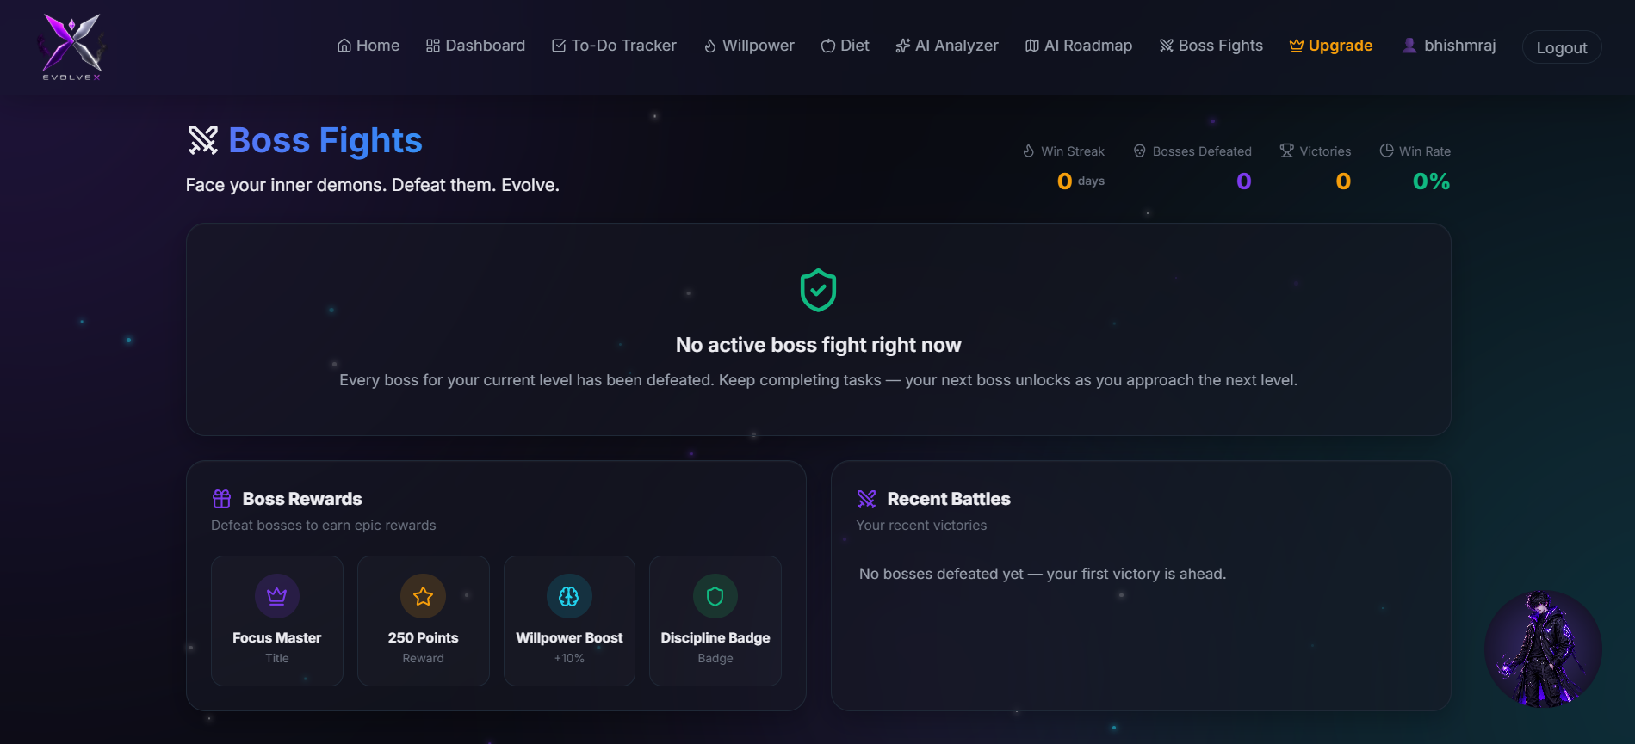
Task: Click the flame icon next to Win Streak
Action: point(1028,151)
